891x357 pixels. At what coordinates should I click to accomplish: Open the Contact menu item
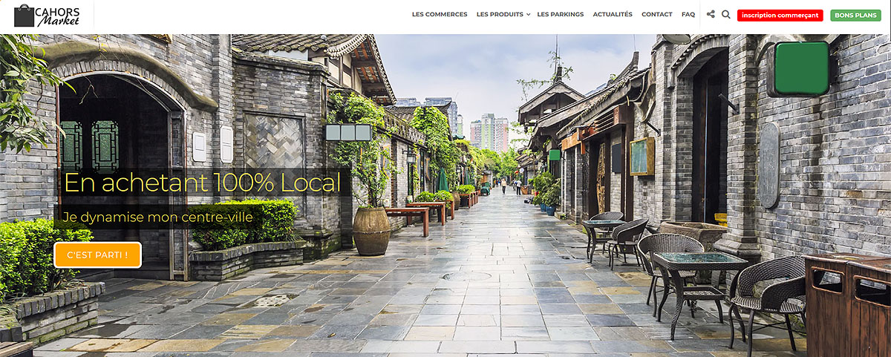[x=657, y=14]
